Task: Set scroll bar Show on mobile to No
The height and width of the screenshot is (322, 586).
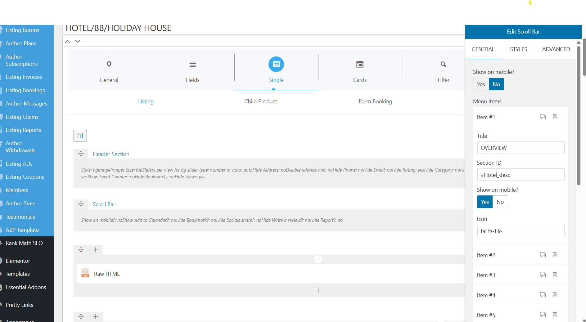Action: point(496,84)
